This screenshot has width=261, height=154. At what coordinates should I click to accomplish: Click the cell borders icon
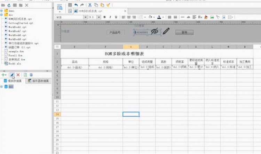141,17
